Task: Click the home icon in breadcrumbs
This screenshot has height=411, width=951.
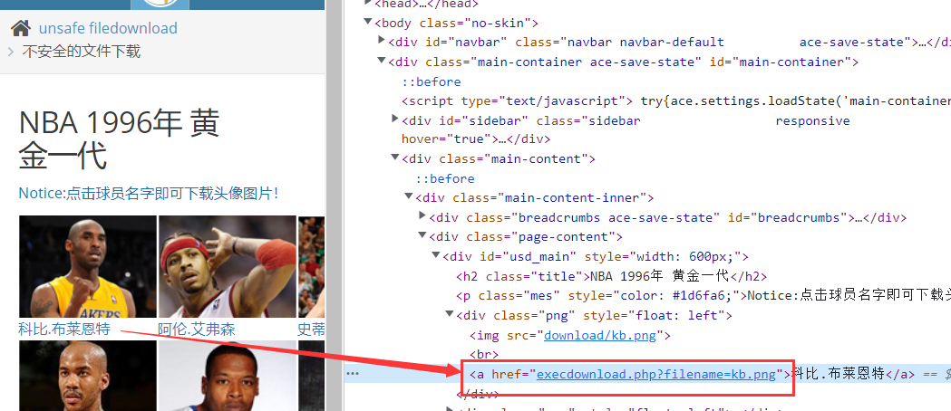Action: [x=21, y=28]
